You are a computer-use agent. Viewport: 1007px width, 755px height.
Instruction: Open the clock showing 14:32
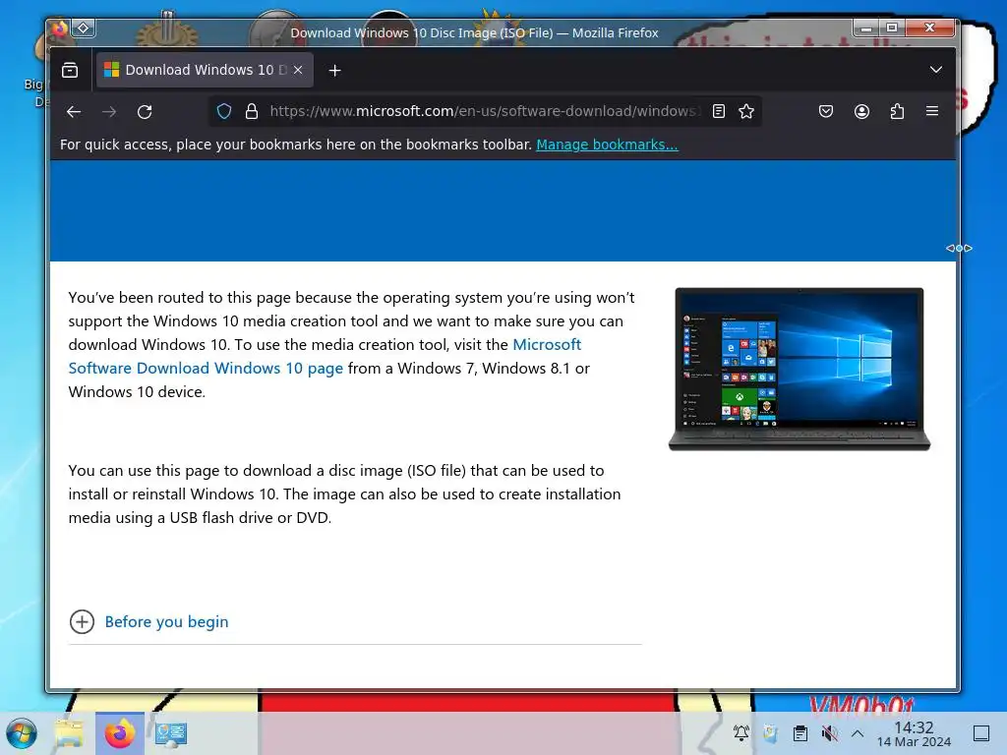point(914,733)
